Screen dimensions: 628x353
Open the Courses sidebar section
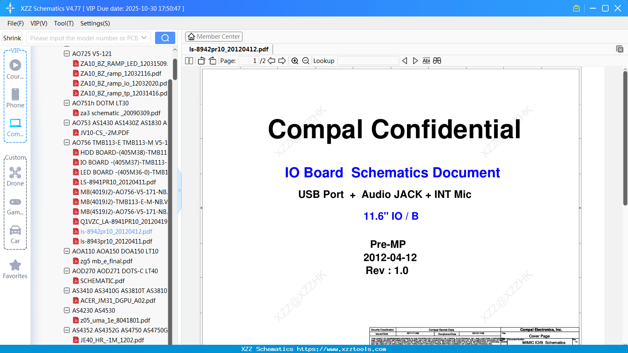pos(15,69)
